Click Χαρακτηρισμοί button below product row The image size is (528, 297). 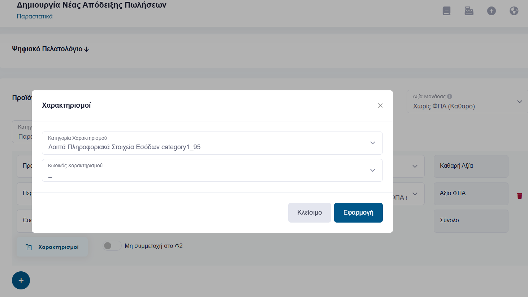(52, 247)
